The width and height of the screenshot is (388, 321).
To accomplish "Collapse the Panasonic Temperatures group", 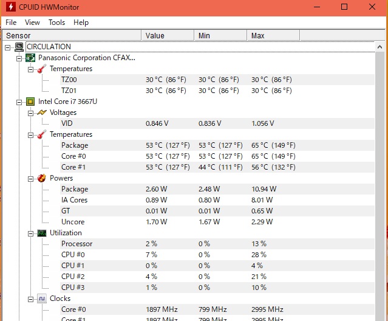I will [x=30, y=69].
